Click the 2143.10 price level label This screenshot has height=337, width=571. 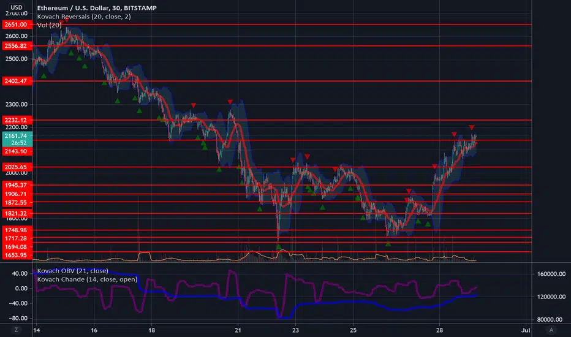(17, 151)
